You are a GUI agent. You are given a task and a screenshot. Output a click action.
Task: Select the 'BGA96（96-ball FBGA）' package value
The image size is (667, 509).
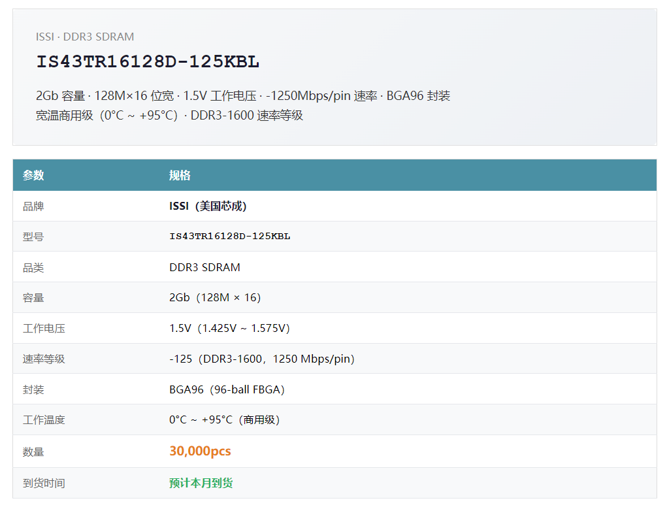pos(227,389)
